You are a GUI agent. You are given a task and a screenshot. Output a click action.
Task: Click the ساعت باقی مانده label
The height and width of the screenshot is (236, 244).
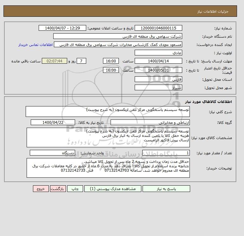pyautogui.click(x=26, y=61)
